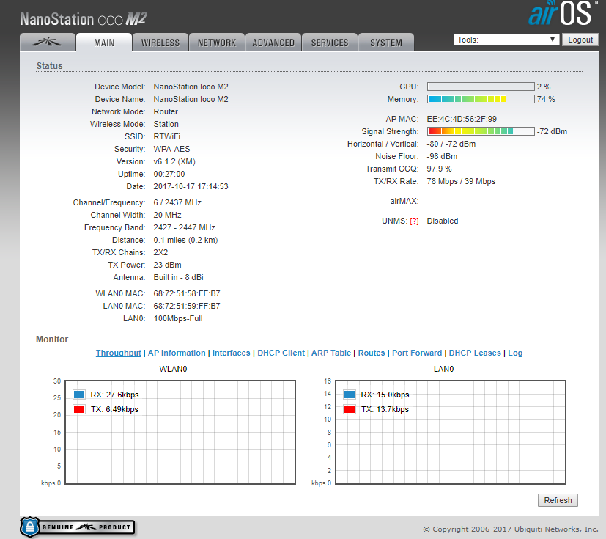The height and width of the screenshot is (539, 606).
Task: Switch to the MAIN tab
Action: coord(104,42)
